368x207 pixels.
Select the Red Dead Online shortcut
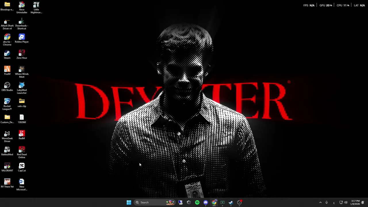pyautogui.click(x=22, y=153)
